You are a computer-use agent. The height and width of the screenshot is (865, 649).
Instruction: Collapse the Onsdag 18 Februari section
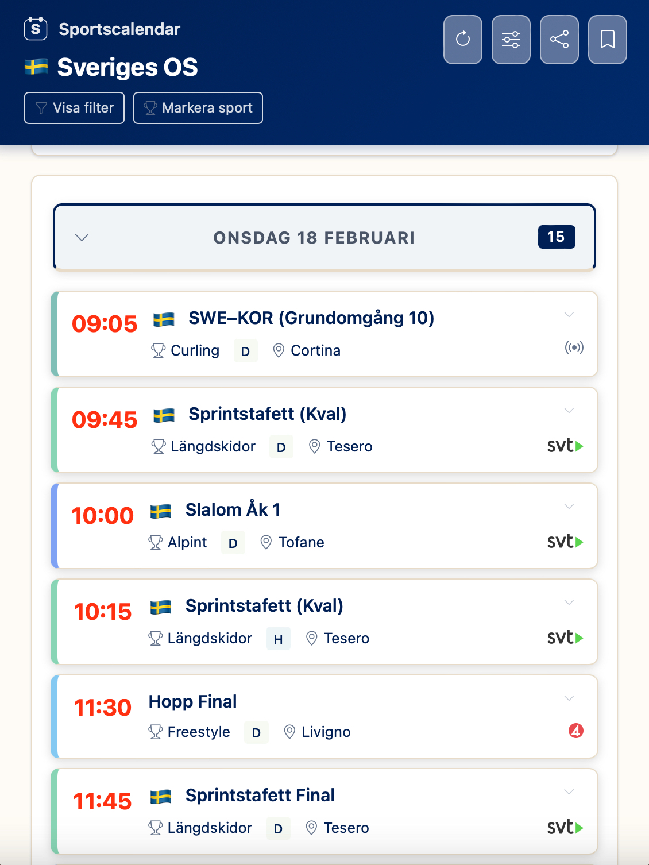pos(82,237)
